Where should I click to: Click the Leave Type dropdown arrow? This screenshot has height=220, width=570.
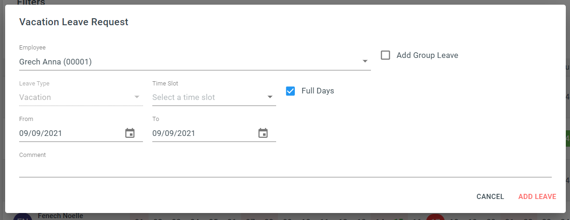137,97
